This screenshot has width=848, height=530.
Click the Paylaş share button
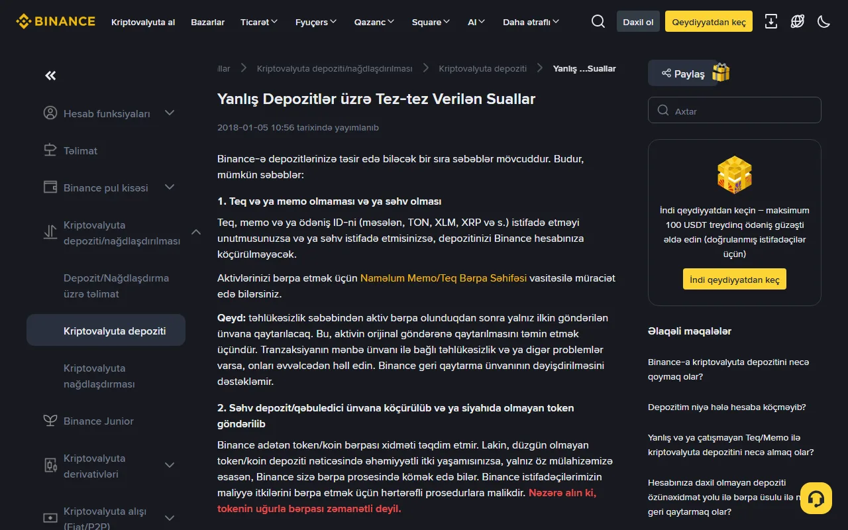click(682, 74)
